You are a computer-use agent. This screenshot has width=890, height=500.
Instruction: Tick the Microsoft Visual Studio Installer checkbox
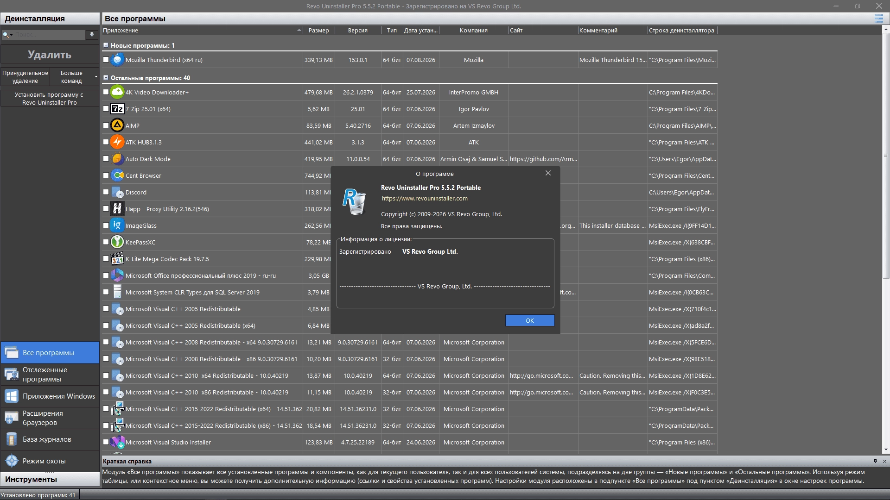point(106,442)
